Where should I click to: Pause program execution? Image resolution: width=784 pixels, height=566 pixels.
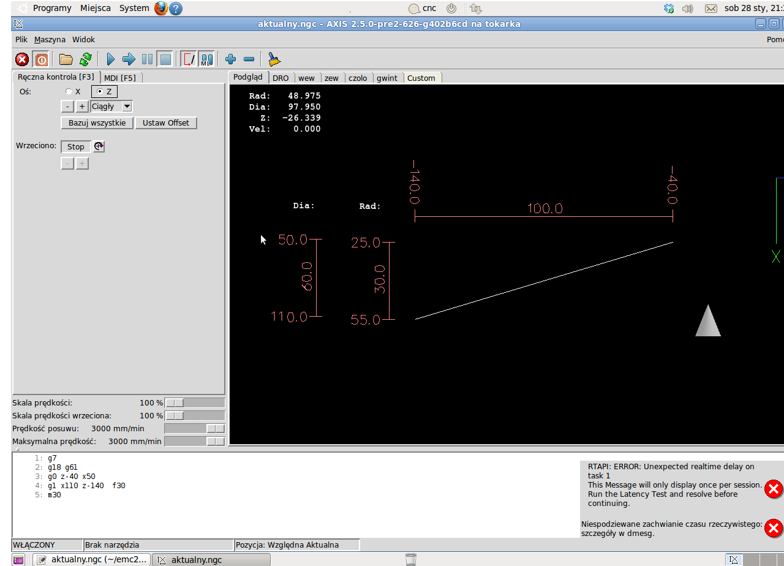click(147, 59)
